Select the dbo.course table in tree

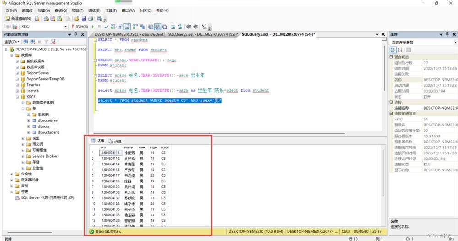pyautogui.click(x=48, y=120)
